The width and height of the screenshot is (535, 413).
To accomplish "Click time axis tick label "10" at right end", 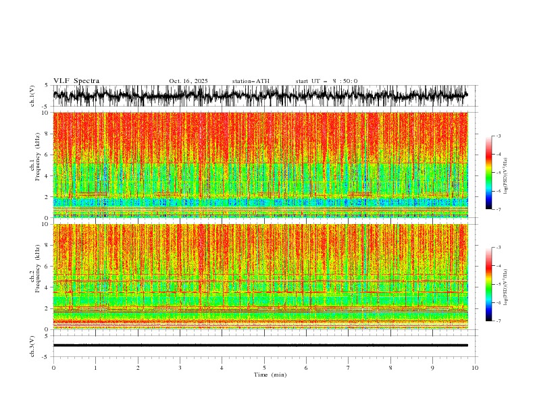I will [x=475, y=368].
